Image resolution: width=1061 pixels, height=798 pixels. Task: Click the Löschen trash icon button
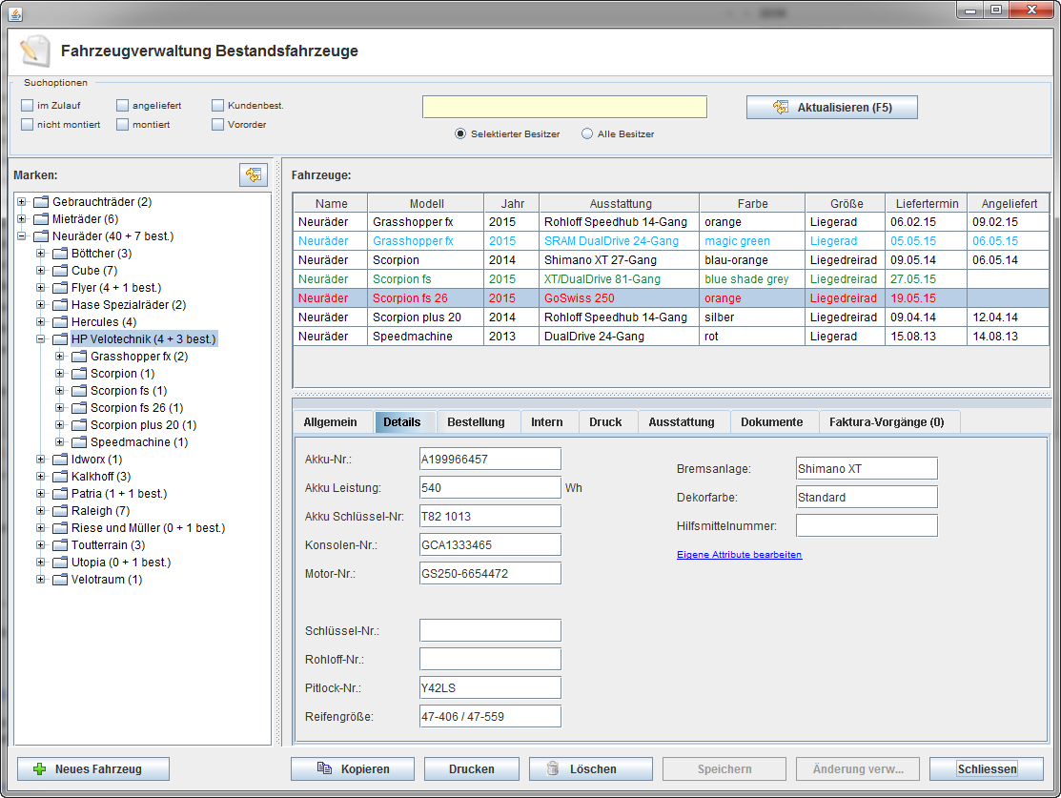tap(591, 768)
